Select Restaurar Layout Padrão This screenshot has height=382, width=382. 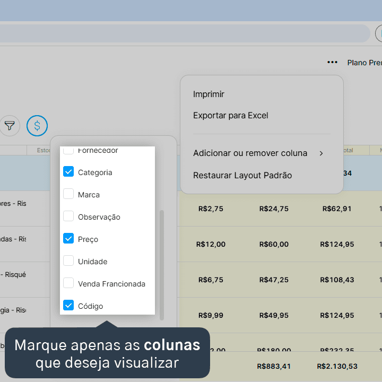[242, 176]
